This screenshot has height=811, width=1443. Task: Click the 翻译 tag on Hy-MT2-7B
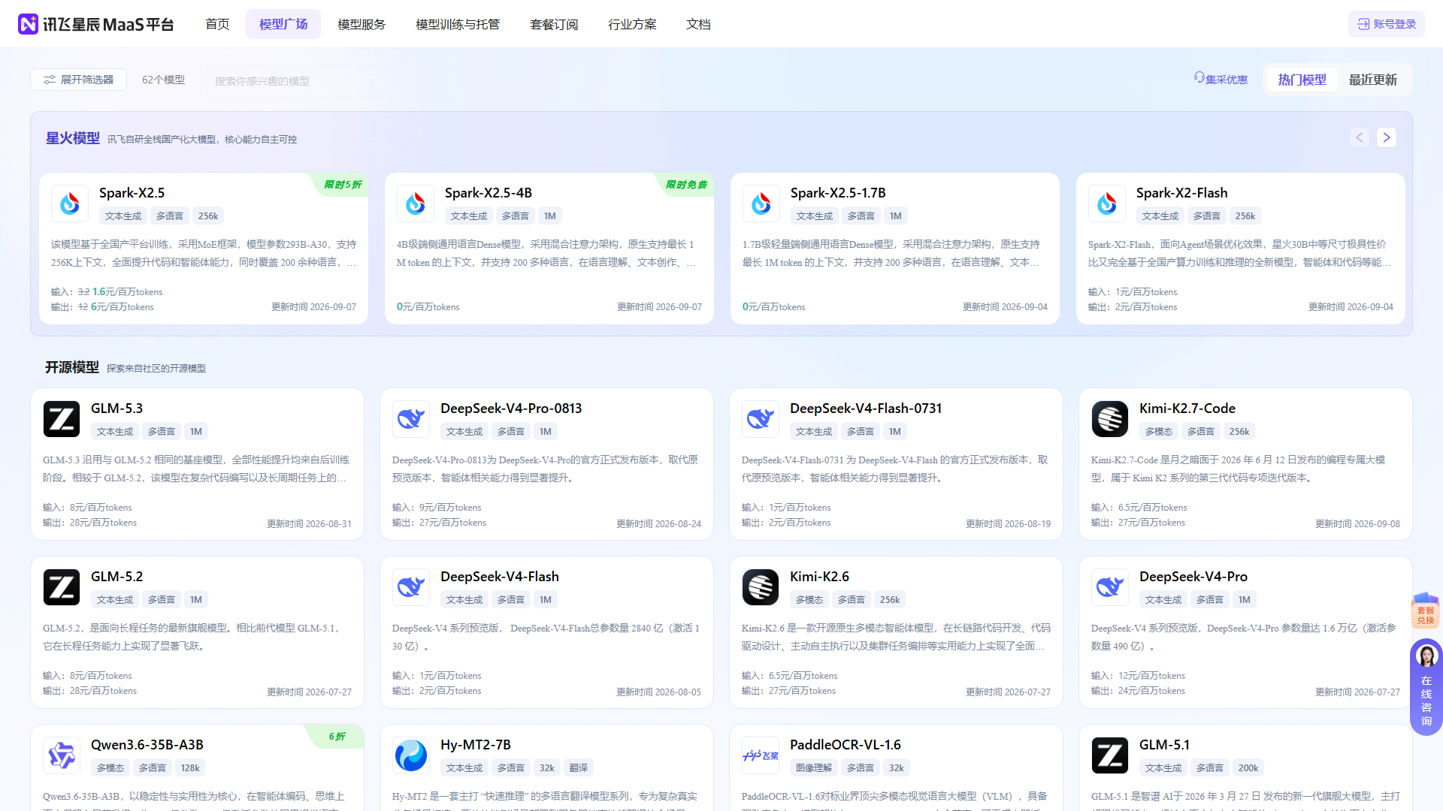click(x=579, y=767)
